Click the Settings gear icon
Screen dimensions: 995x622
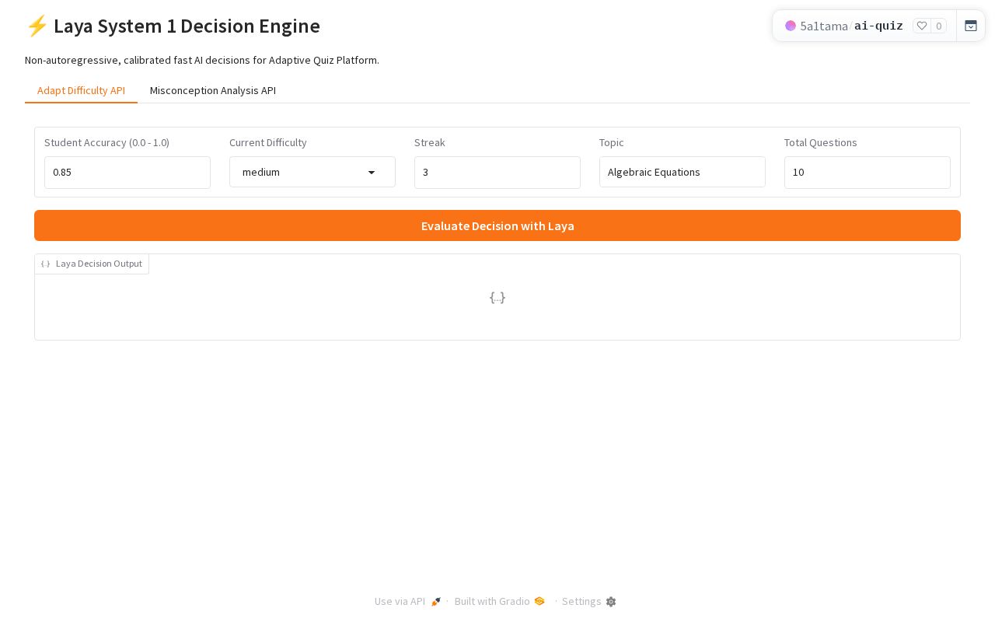611,602
